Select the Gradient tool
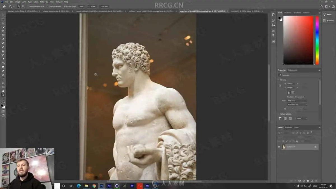 tap(3, 63)
